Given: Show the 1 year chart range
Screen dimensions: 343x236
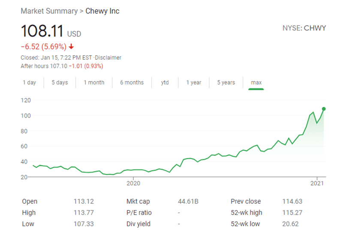Looking at the screenshot, I should 193,83.
